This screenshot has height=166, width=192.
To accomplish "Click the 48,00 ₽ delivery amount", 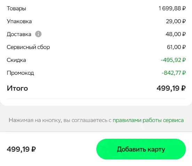I will (x=176, y=34).
